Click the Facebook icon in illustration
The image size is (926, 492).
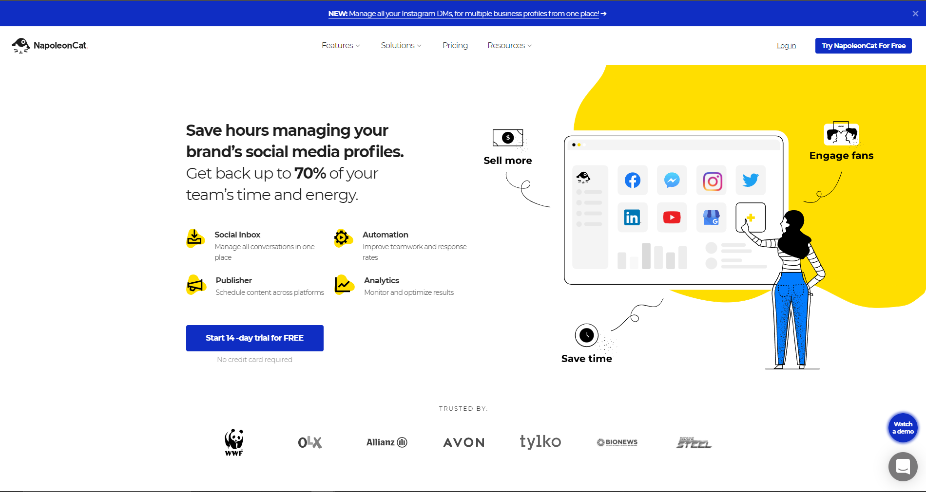click(633, 181)
